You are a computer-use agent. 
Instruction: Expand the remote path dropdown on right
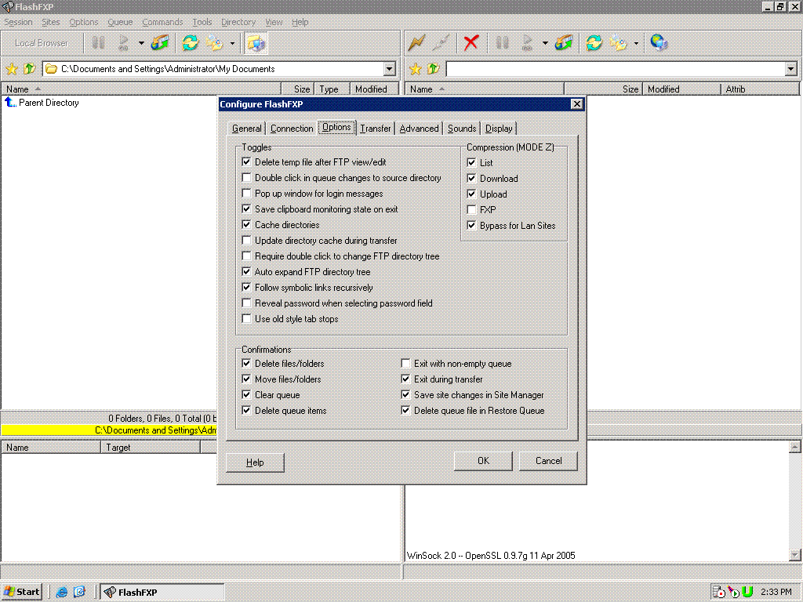(790, 69)
